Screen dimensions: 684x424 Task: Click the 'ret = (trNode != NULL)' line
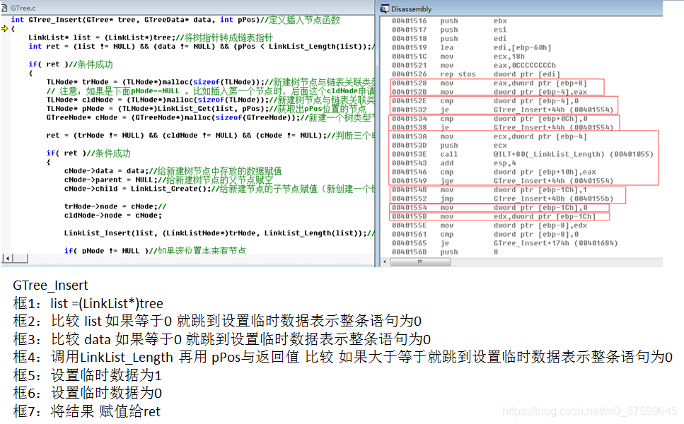(x=210, y=136)
